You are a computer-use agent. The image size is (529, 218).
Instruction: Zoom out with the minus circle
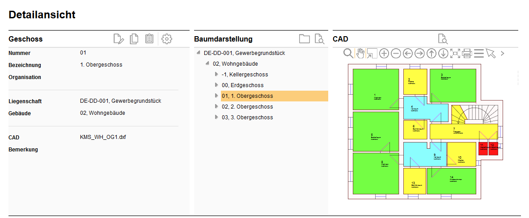click(396, 54)
